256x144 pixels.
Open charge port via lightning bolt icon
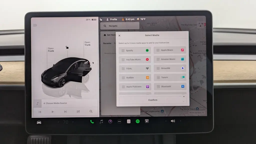coord(93,63)
